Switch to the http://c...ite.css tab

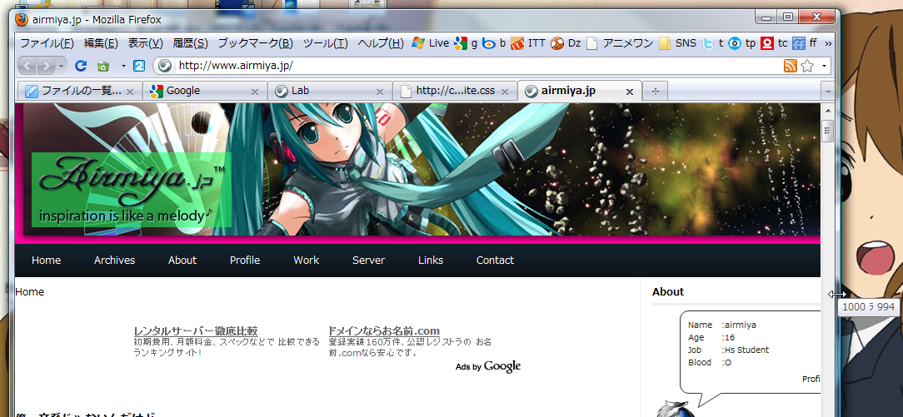[x=455, y=91]
